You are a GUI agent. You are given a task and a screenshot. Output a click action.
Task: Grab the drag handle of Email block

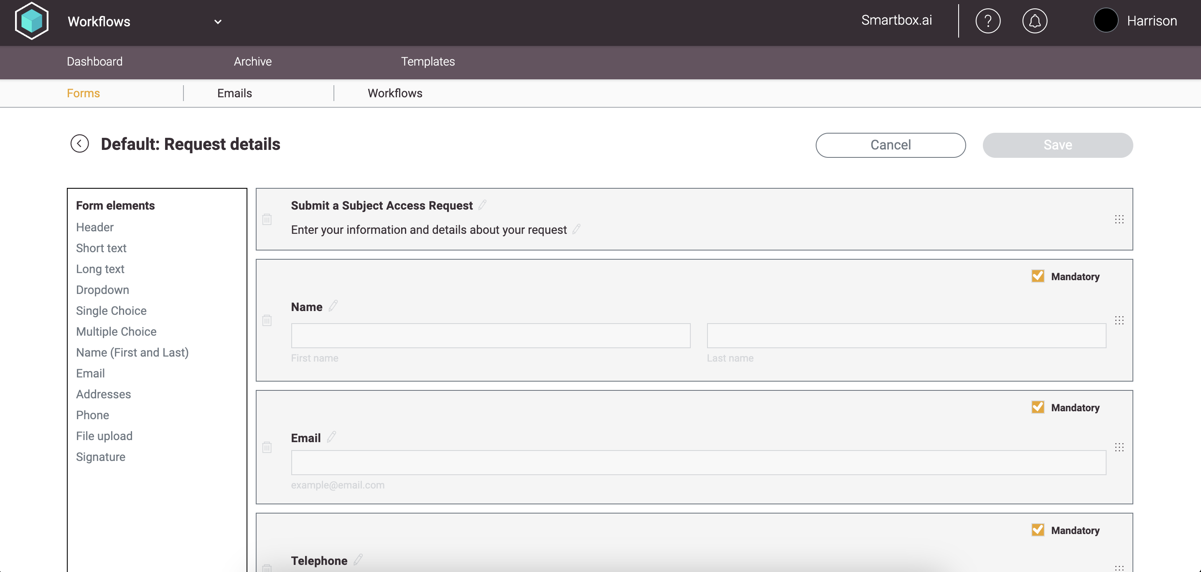[1119, 447]
